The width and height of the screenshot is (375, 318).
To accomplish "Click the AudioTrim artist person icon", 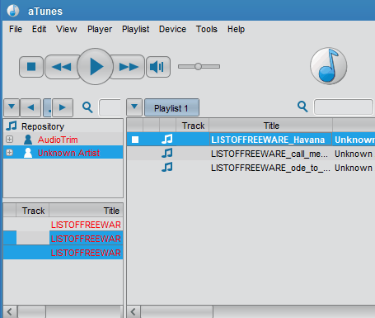I will [28, 140].
